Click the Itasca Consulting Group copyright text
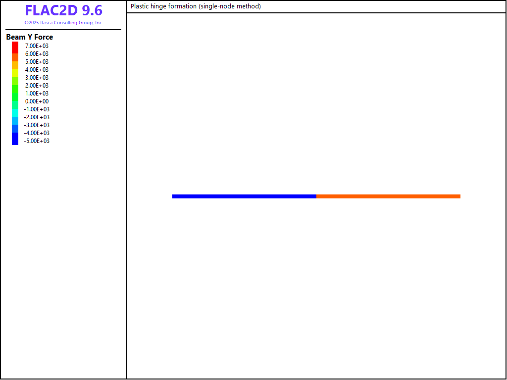This screenshot has width=507, height=380. pos(64,23)
